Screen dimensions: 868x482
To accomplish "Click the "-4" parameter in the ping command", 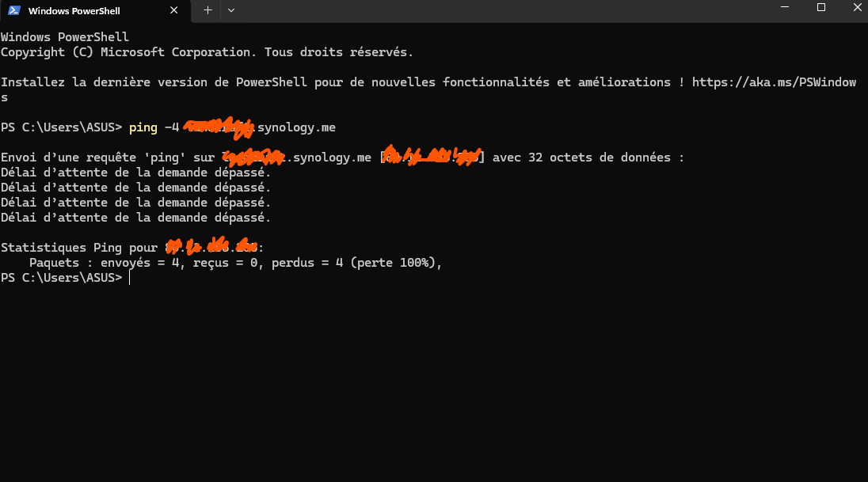I will click(172, 127).
